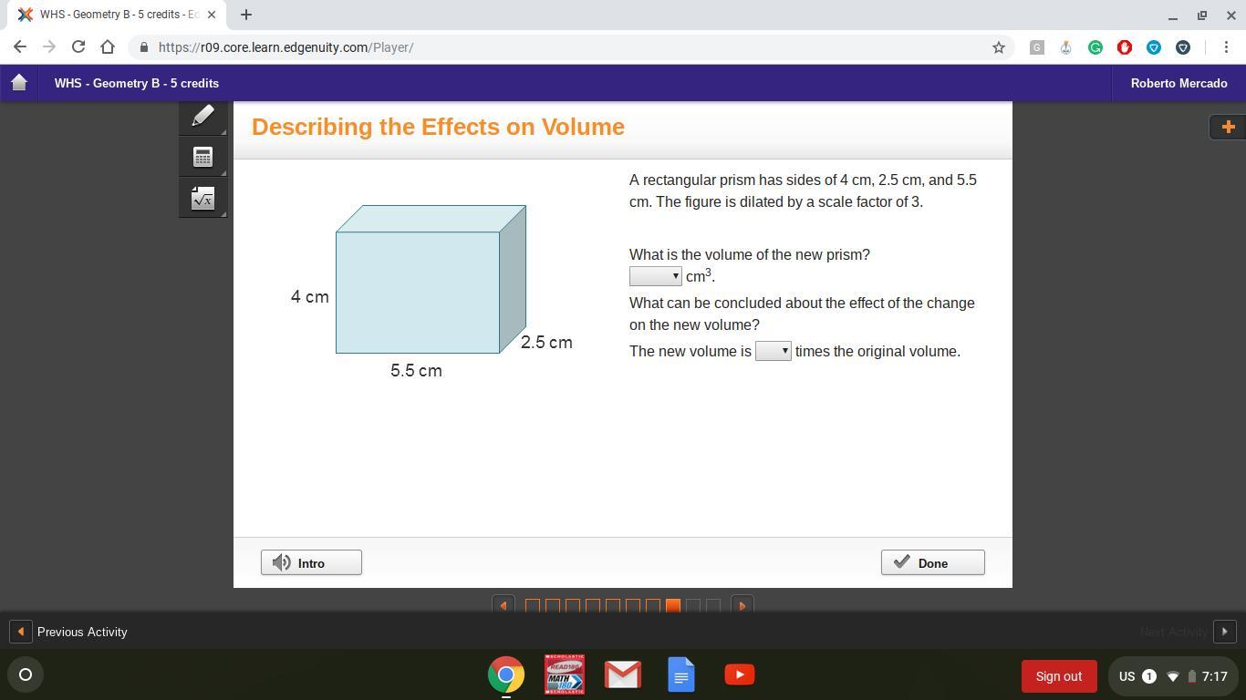Open the red AdBlock hand extension
Viewport: 1246px width, 700px height.
[x=1124, y=47]
